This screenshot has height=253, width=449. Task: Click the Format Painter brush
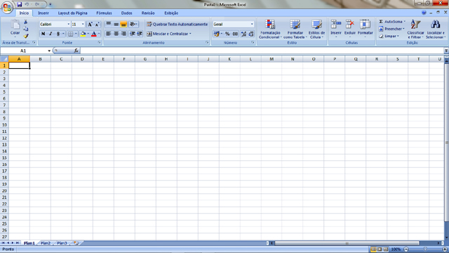[26, 36]
